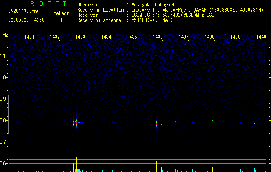Click time marker 1438
The height and width of the screenshot is (172, 271).
(x=209, y=37)
